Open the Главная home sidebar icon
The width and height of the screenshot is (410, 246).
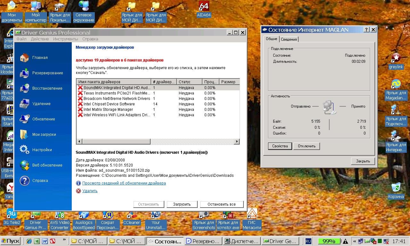click(x=25, y=58)
